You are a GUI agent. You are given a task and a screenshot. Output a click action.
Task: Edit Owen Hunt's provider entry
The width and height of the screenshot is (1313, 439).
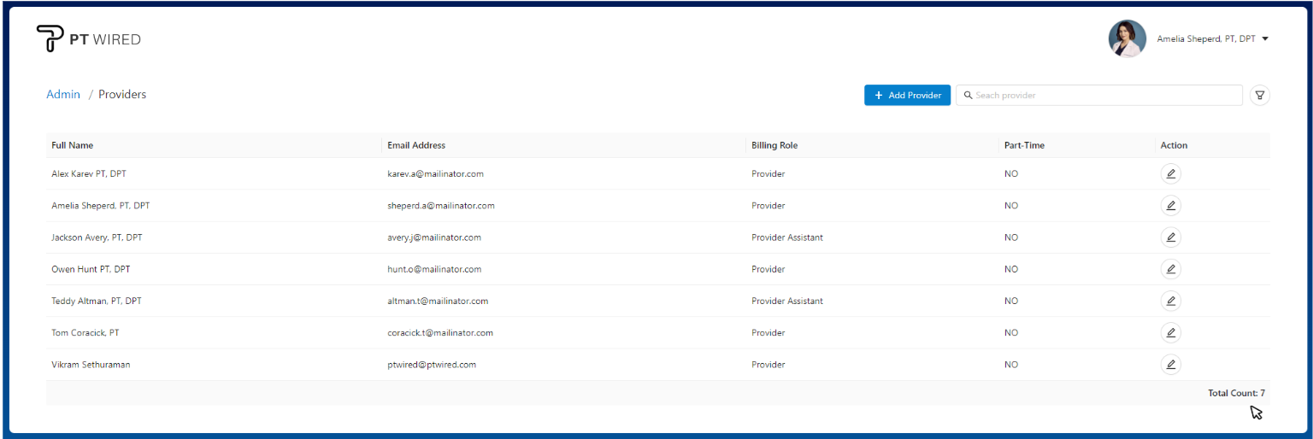pyautogui.click(x=1170, y=269)
